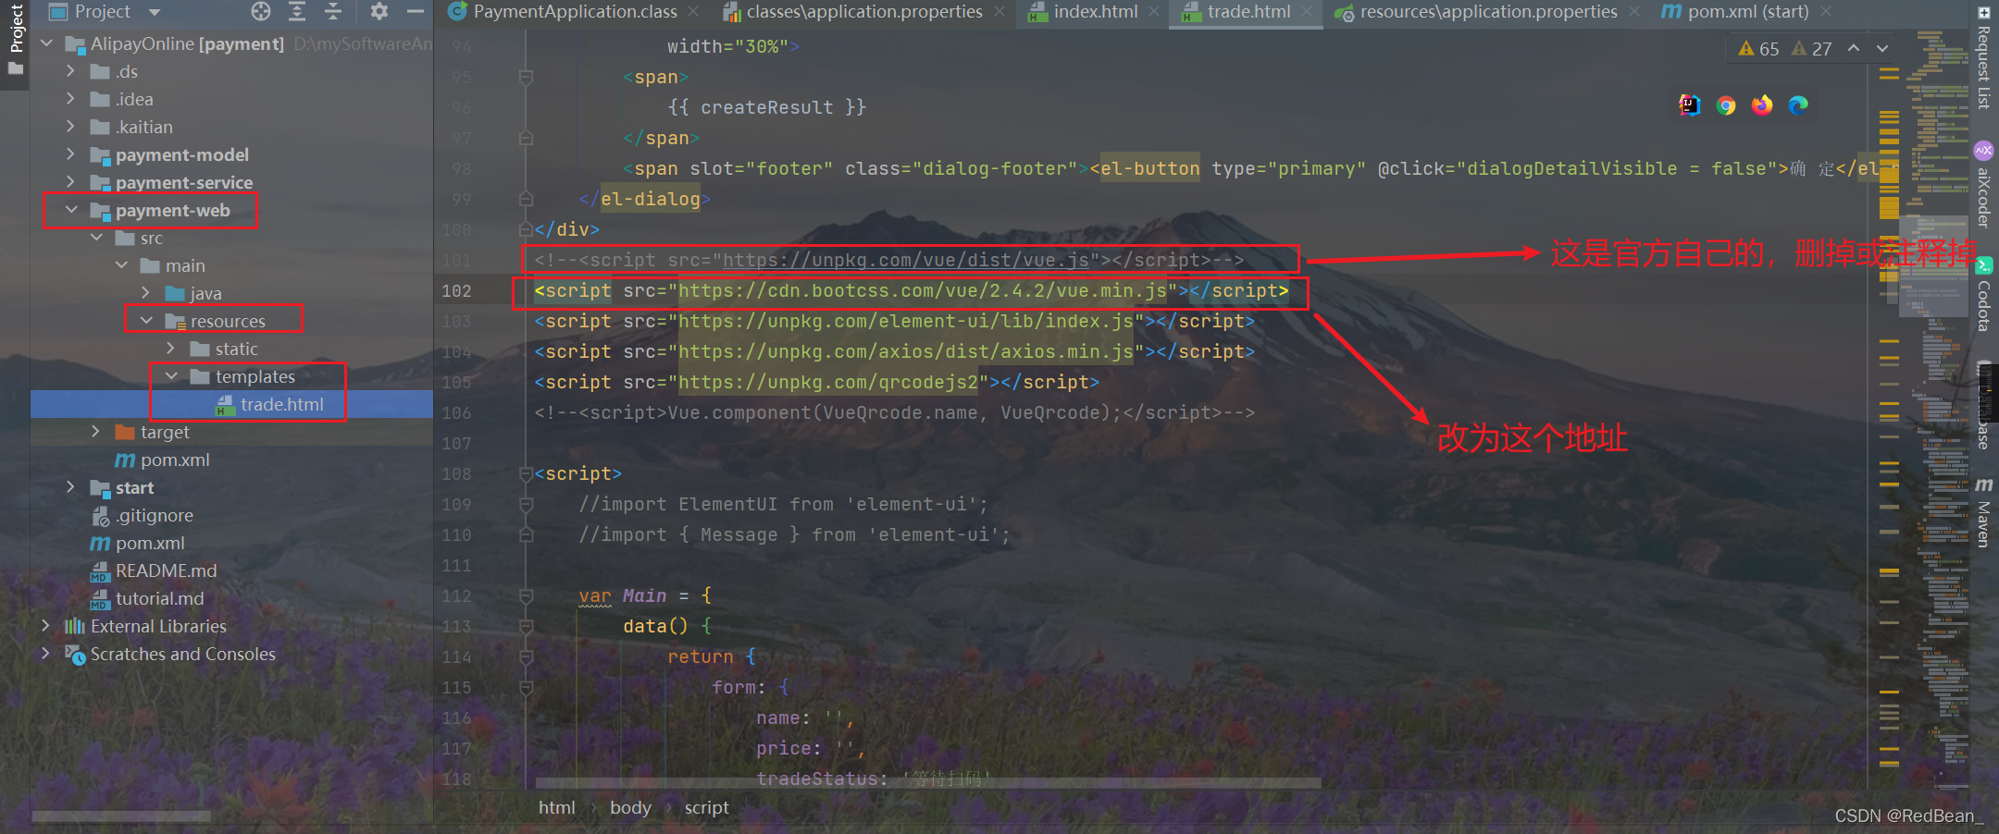The width and height of the screenshot is (1999, 834).
Task: Click the Expand All icon in Project panel
Action: (x=297, y=11)
